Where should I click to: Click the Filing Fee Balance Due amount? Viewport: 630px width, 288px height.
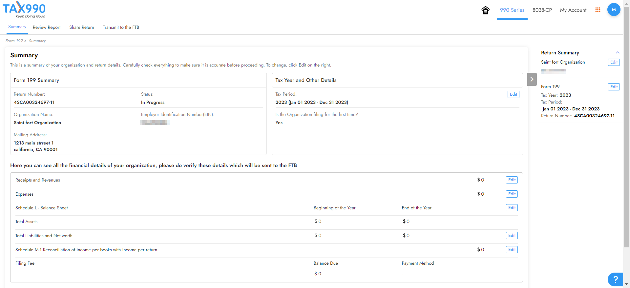coord(318,274)
